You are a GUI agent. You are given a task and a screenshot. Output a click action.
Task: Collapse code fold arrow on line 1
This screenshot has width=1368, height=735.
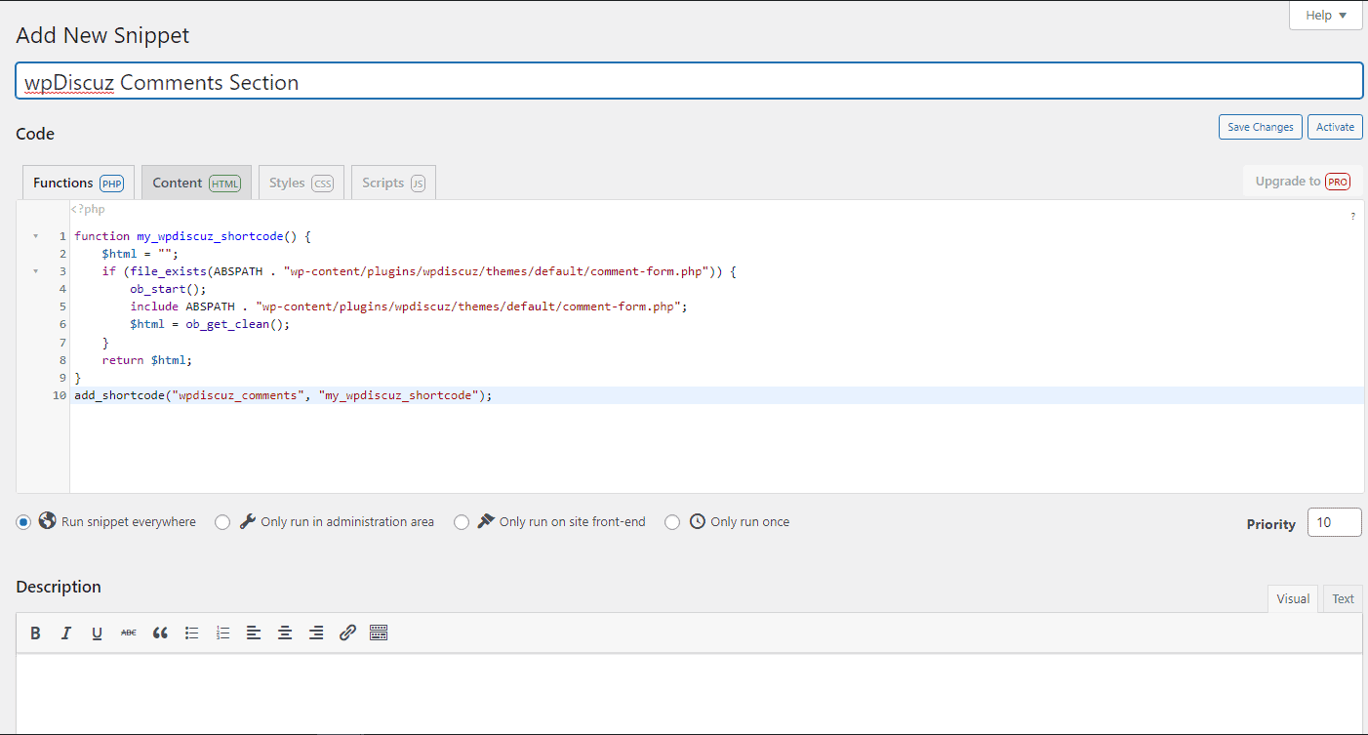tap(36, 236)
